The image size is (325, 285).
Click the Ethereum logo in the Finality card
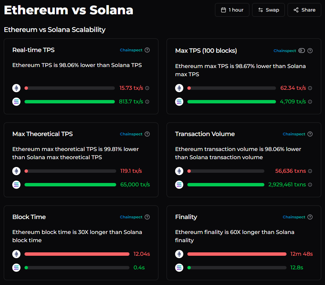click(x=179, y=254)
